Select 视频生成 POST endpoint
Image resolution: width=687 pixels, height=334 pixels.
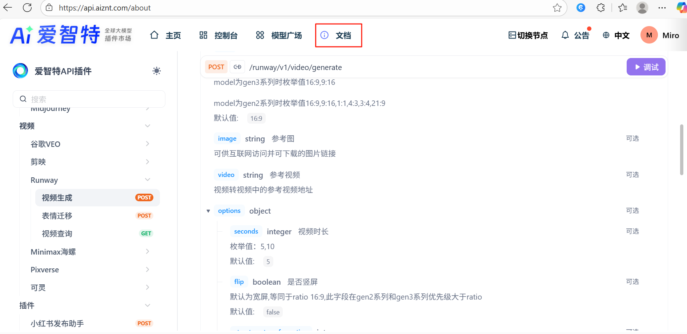pos(97,198)
